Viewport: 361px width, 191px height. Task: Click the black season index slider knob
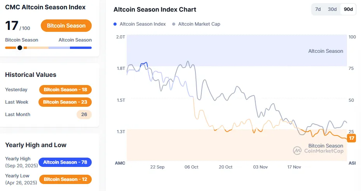coord(20,48)
